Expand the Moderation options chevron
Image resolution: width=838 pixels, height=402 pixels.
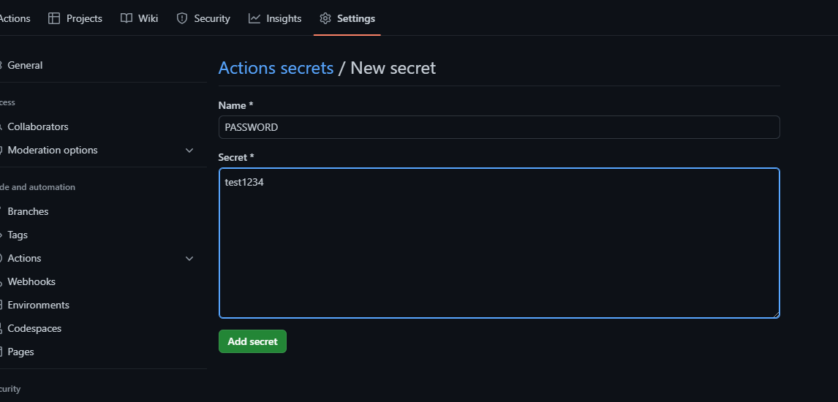189,150
